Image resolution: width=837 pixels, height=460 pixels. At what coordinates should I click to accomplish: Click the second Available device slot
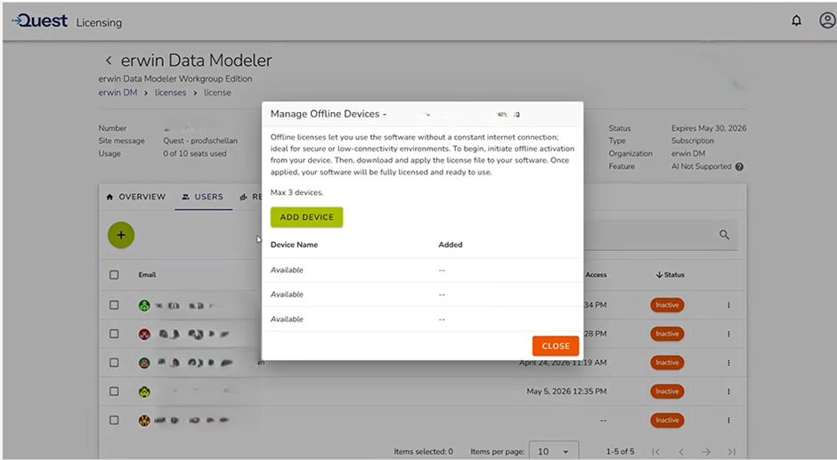point(287,295)
